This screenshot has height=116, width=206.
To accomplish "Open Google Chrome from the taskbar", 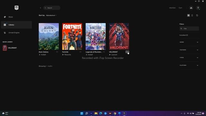I will 115,113.
